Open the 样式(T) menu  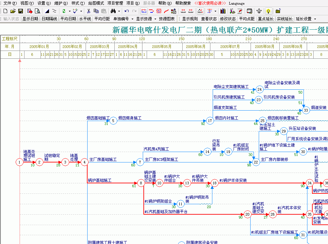click(x=78, y=3)
